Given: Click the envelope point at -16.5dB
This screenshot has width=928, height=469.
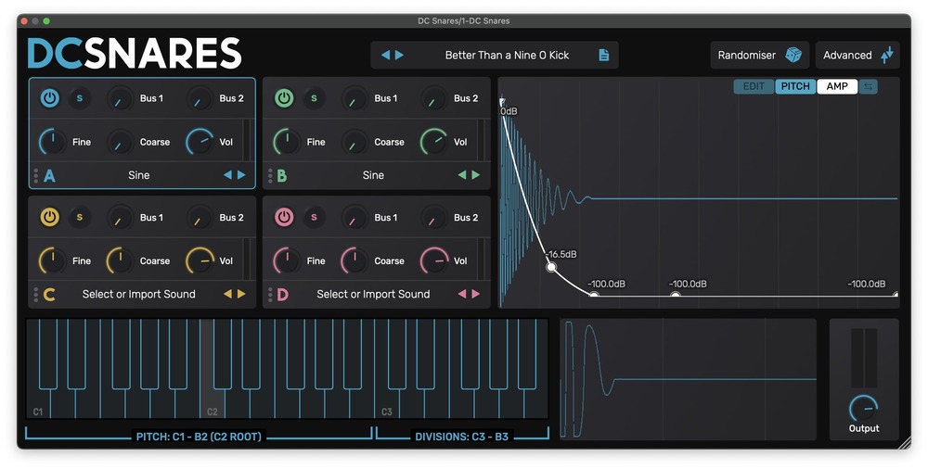Looking at the screenshot, I should pos(551,267).
